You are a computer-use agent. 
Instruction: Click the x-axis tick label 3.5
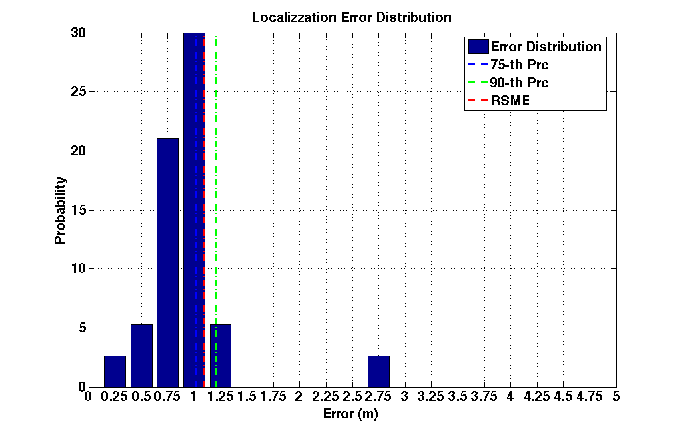pyautogui.click(x=458, y=396)
